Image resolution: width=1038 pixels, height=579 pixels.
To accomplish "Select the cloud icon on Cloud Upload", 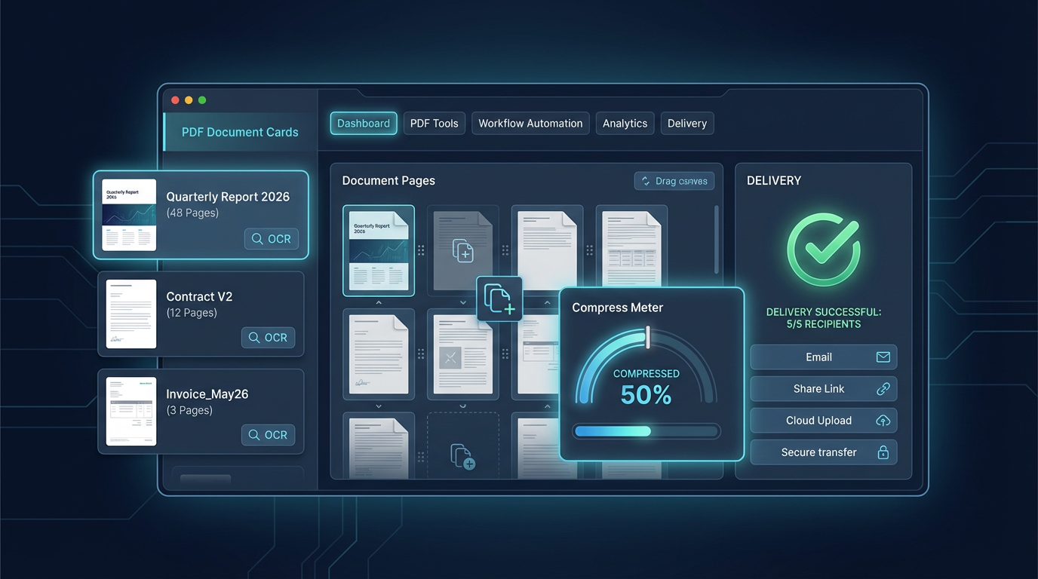I will (x=883, y=421).
